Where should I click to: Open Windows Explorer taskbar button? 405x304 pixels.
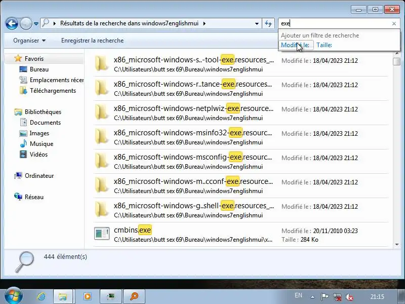pyautogui.click(x=63, y=296)
